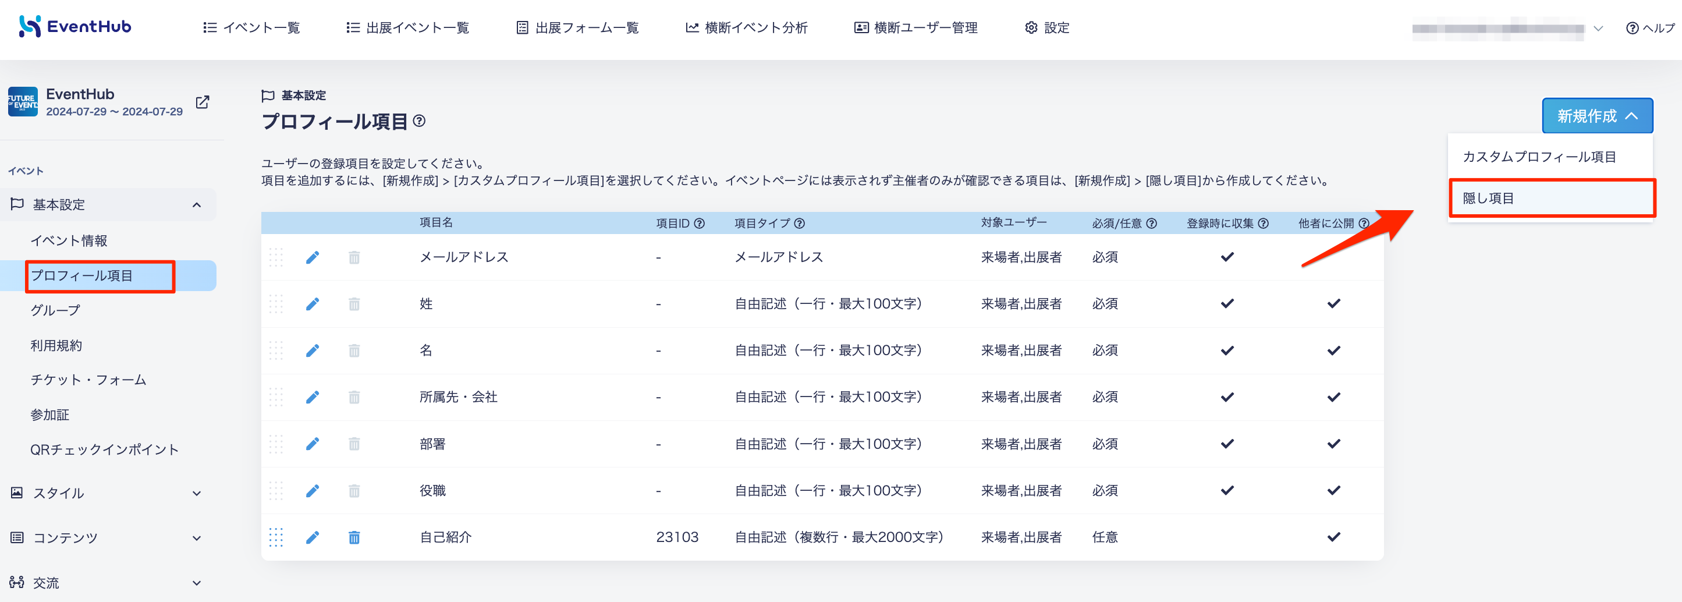Open the external link icon beside EventHub event
The image size is (1682, 602).
click(x=203, y=102)
